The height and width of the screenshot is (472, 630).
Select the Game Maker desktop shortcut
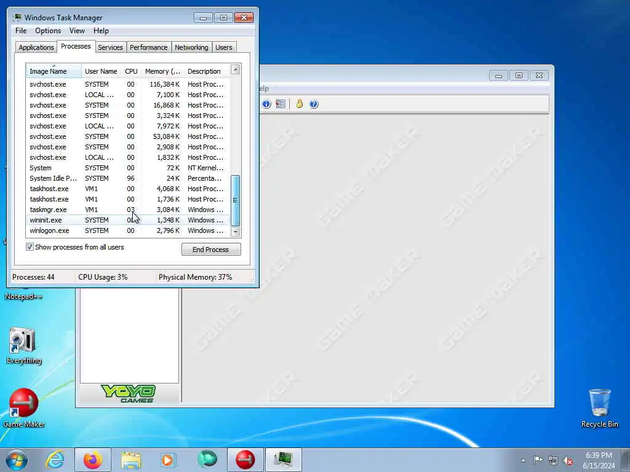click(x=24, y=408)
